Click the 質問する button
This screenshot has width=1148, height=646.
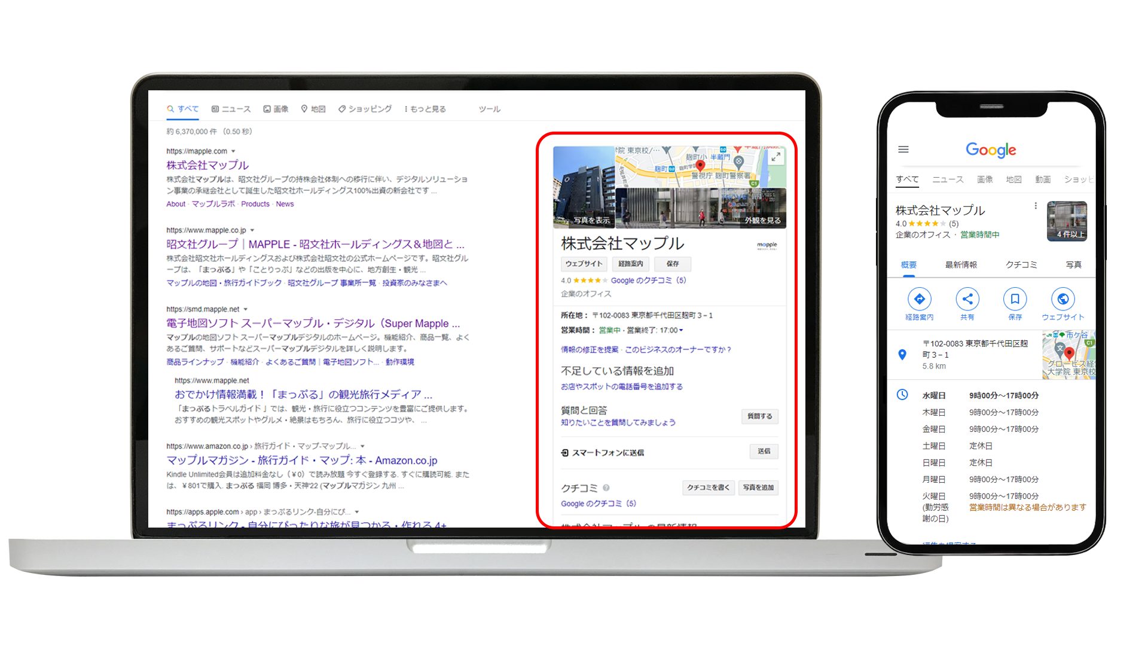[x=759, y=416]
